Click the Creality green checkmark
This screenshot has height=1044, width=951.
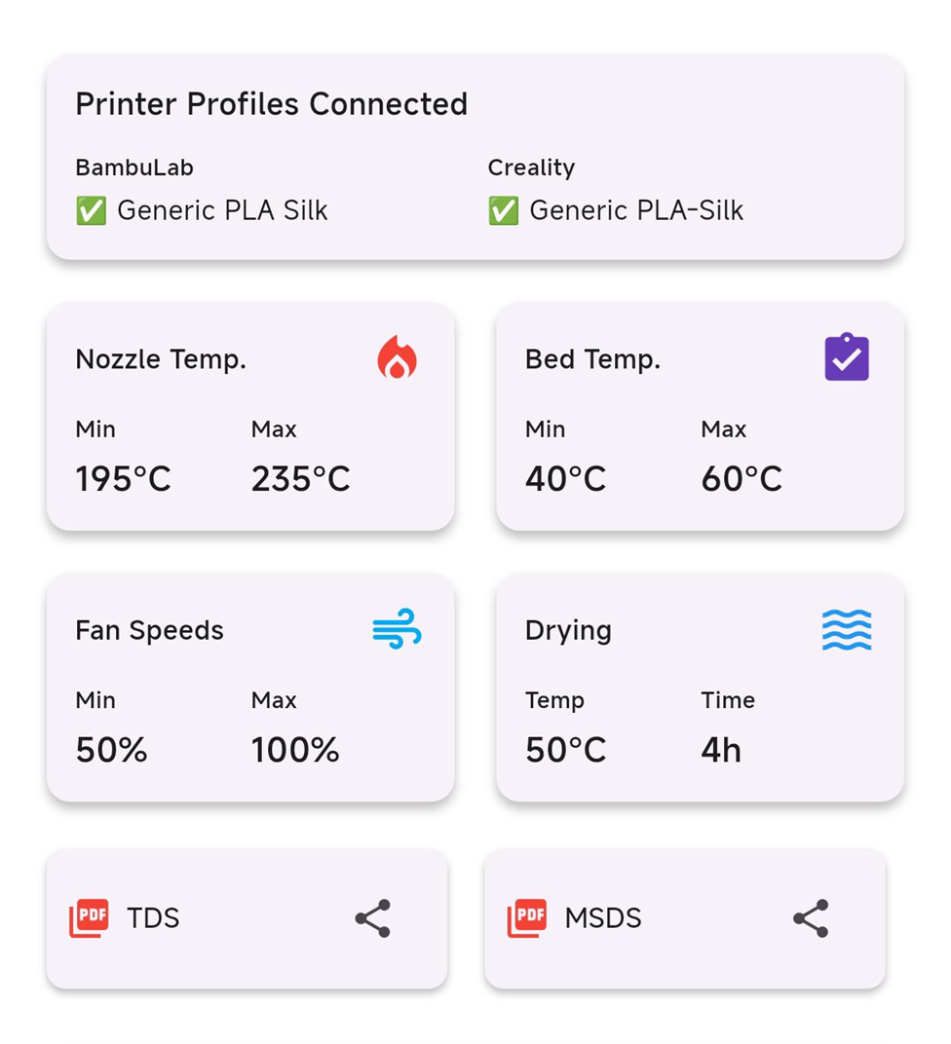503,210
